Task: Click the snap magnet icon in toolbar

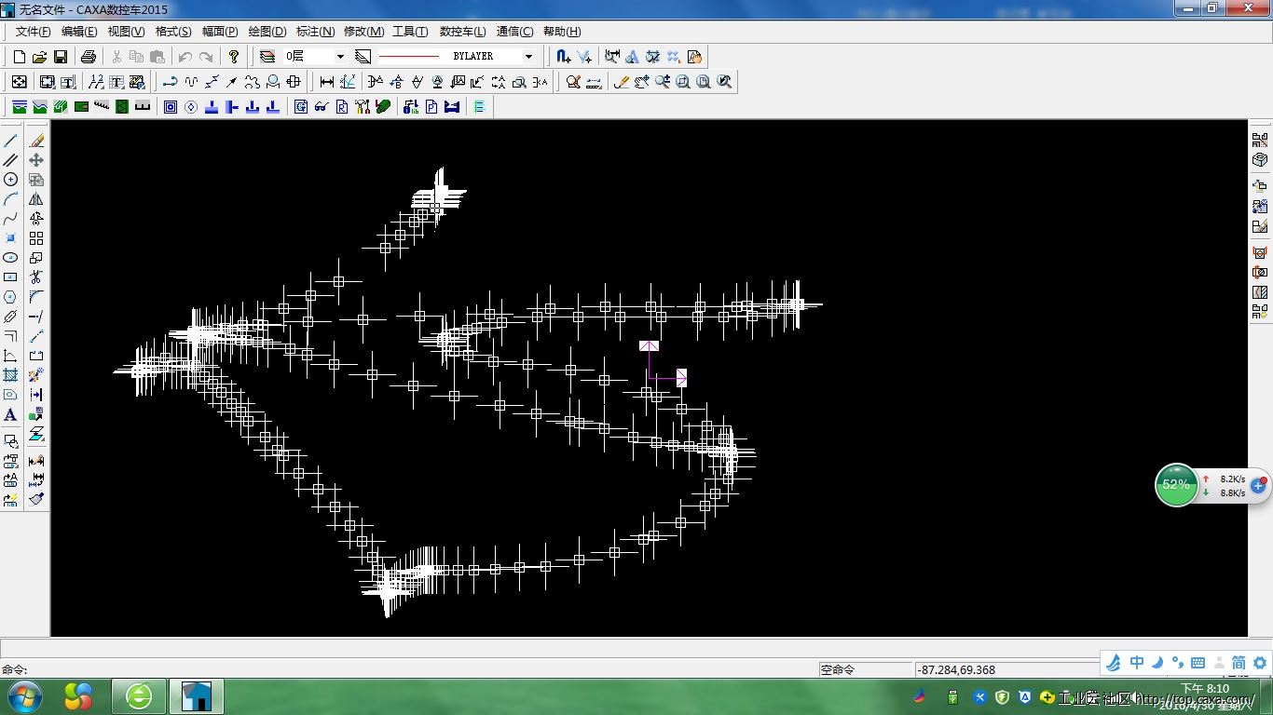Action: click(563, 57)
